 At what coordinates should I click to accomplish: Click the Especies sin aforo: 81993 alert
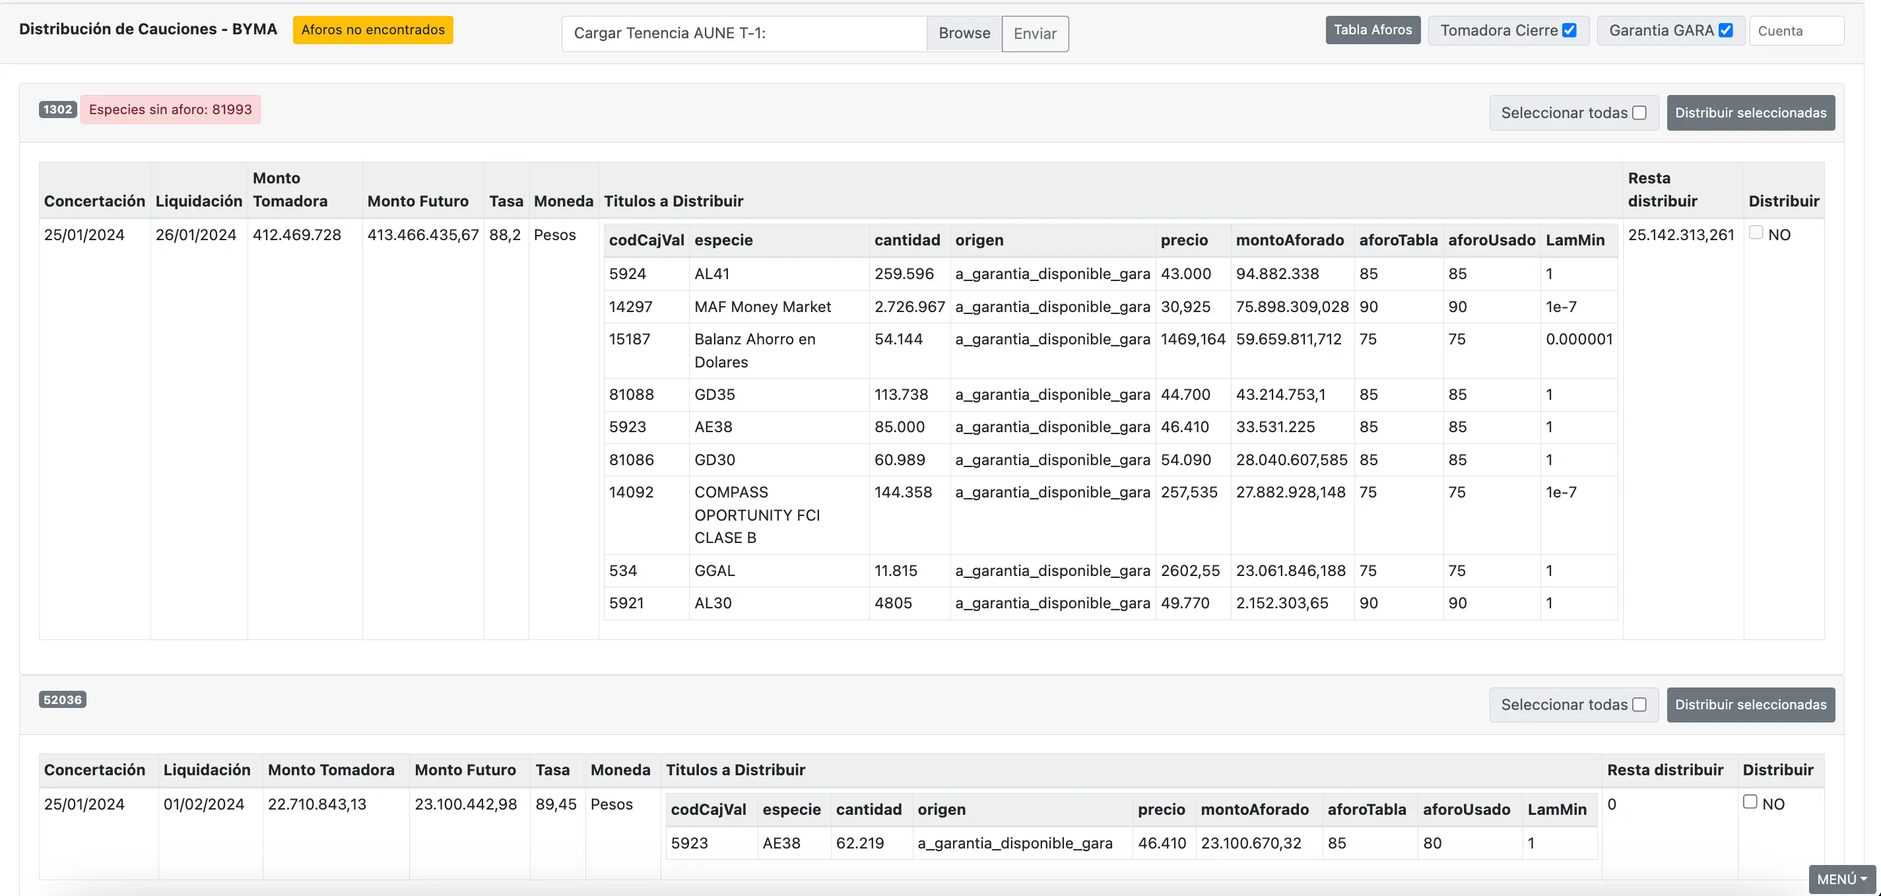(170, 110)
